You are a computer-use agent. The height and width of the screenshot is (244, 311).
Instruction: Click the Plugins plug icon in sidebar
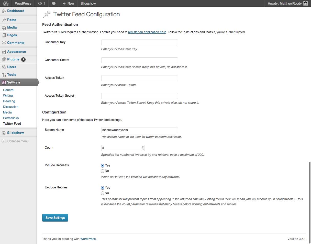(4, 59)
